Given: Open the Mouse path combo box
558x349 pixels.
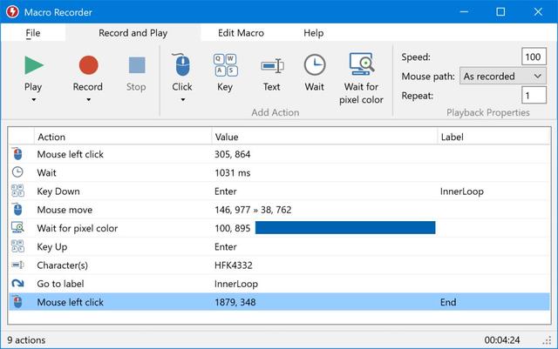Looking at the screenshot, I should point(502,76).
